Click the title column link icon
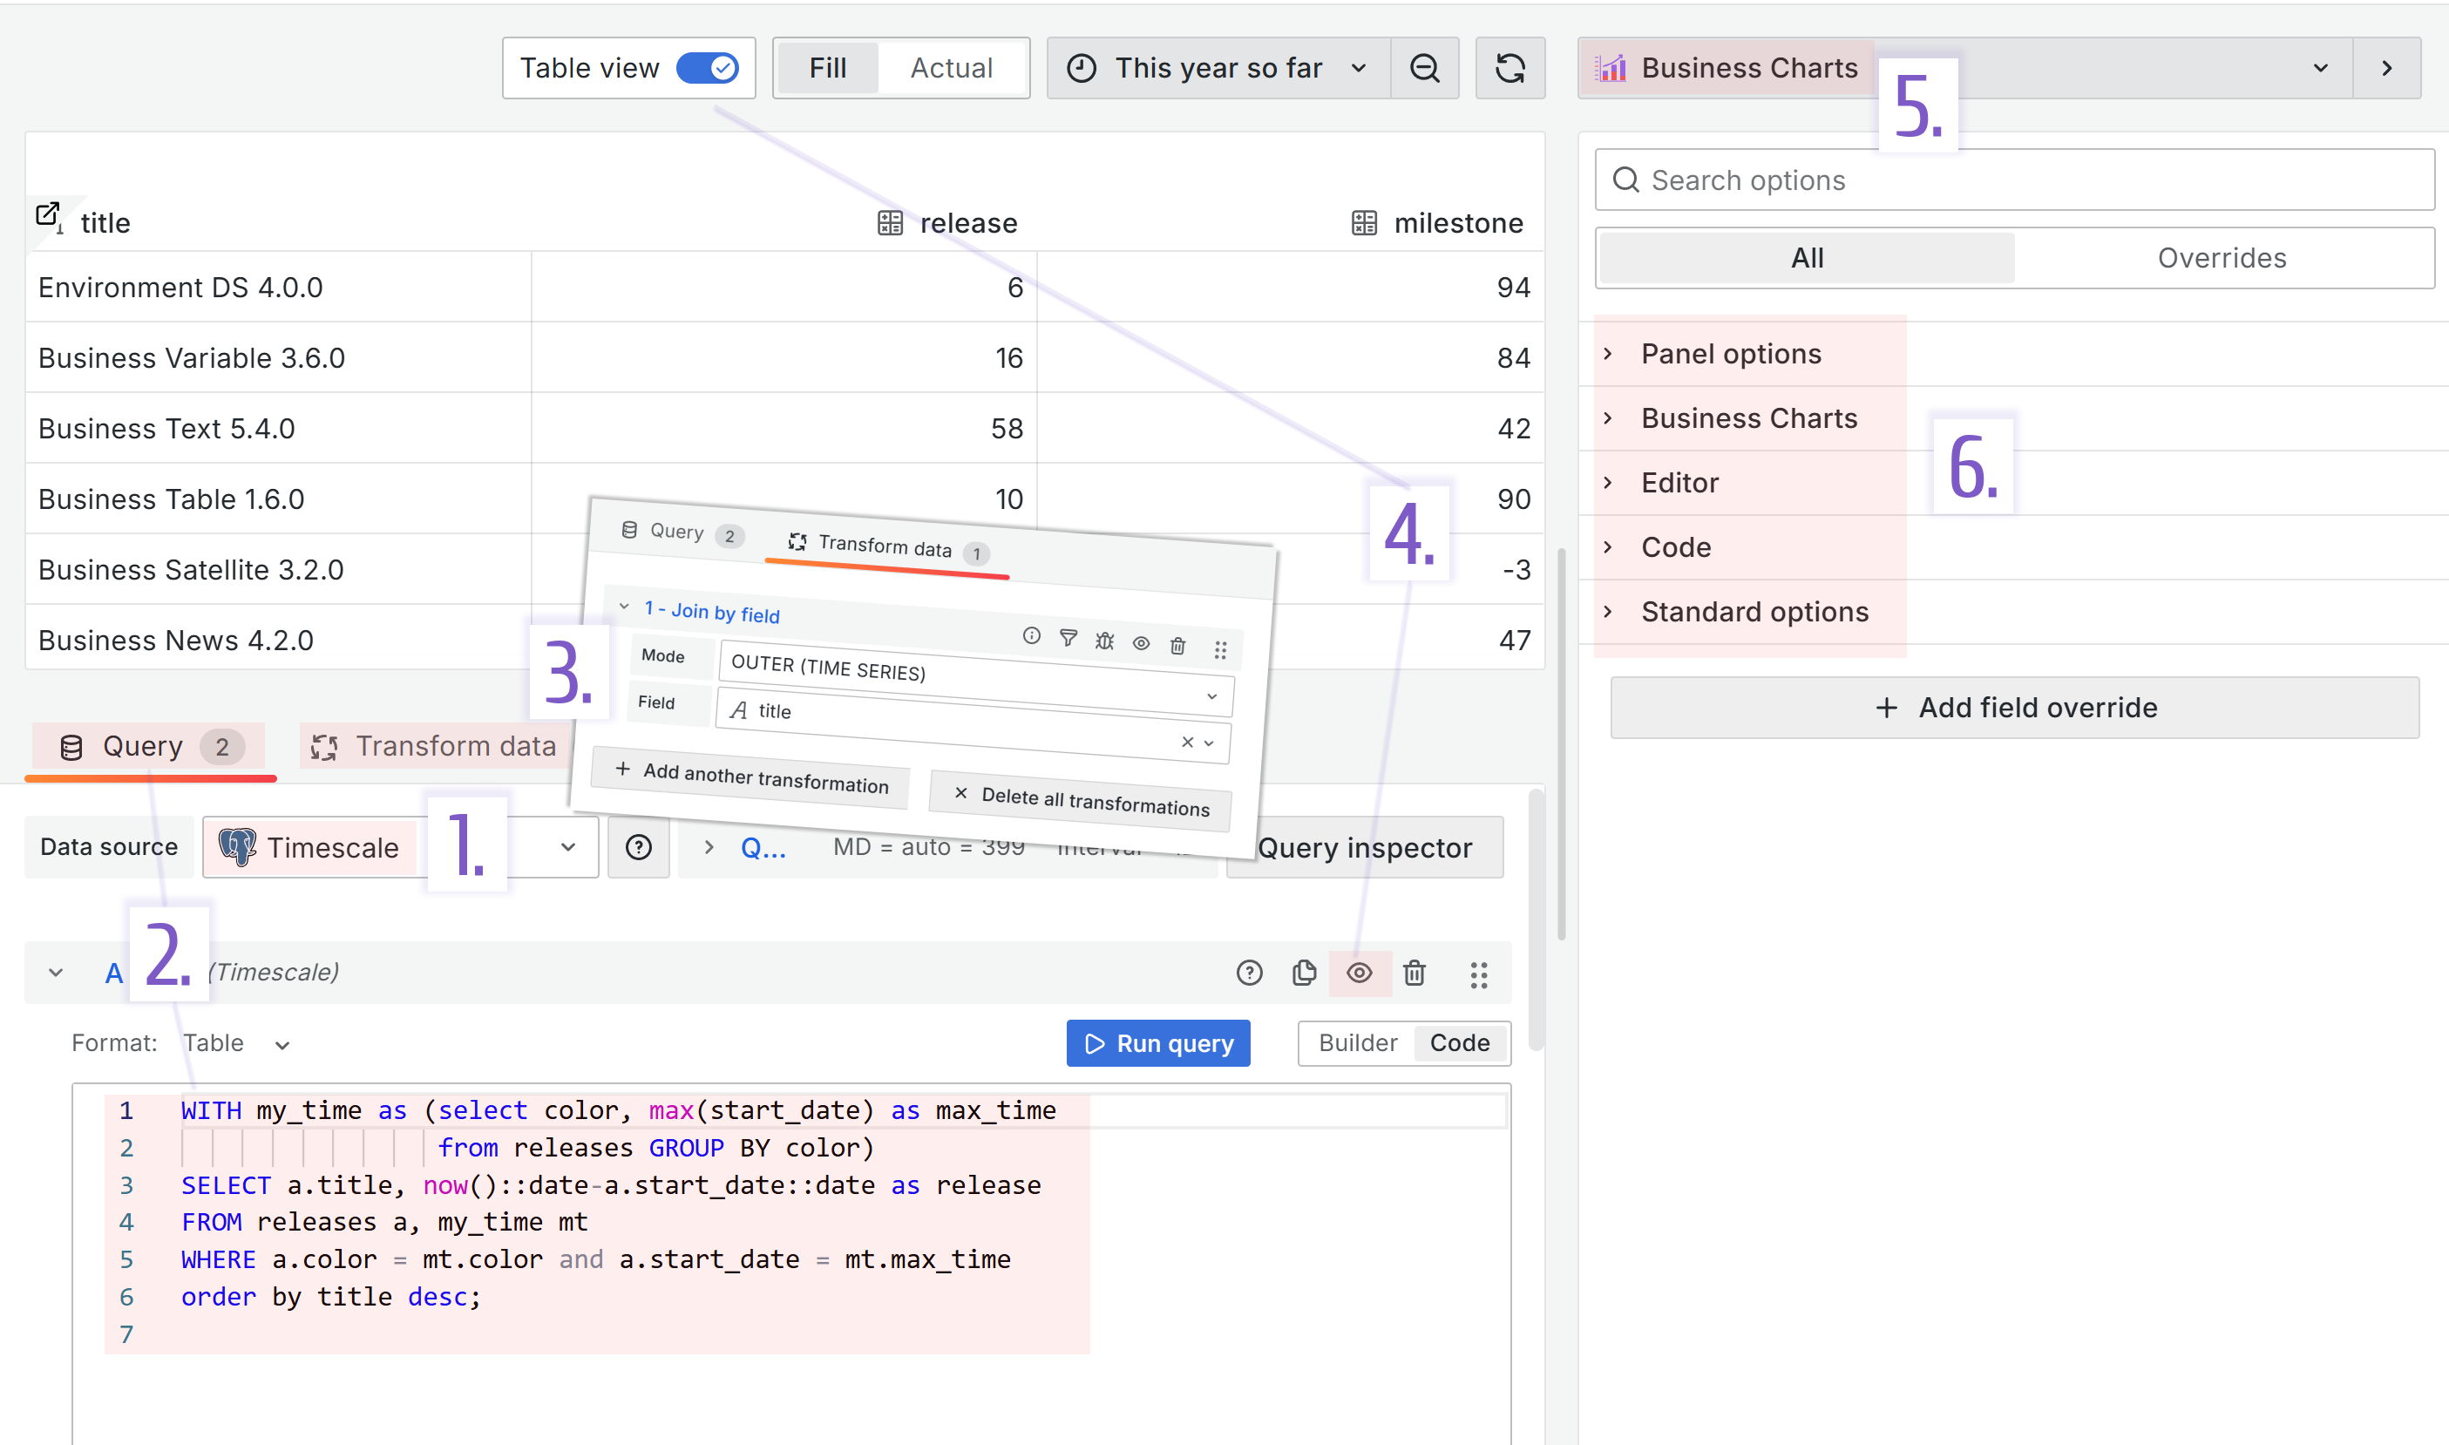 point(49,216)
